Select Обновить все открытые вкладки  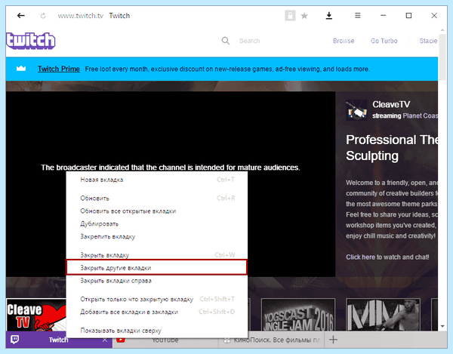[x=157, y=211]
